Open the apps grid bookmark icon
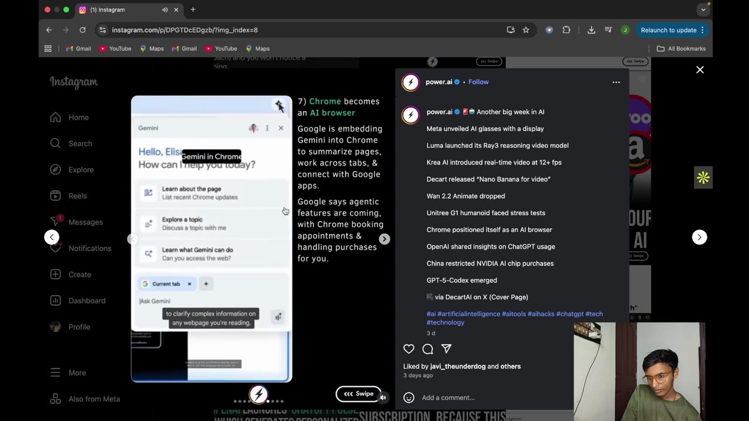The width and height of the screenshot is (749, 421). (48, 49)
